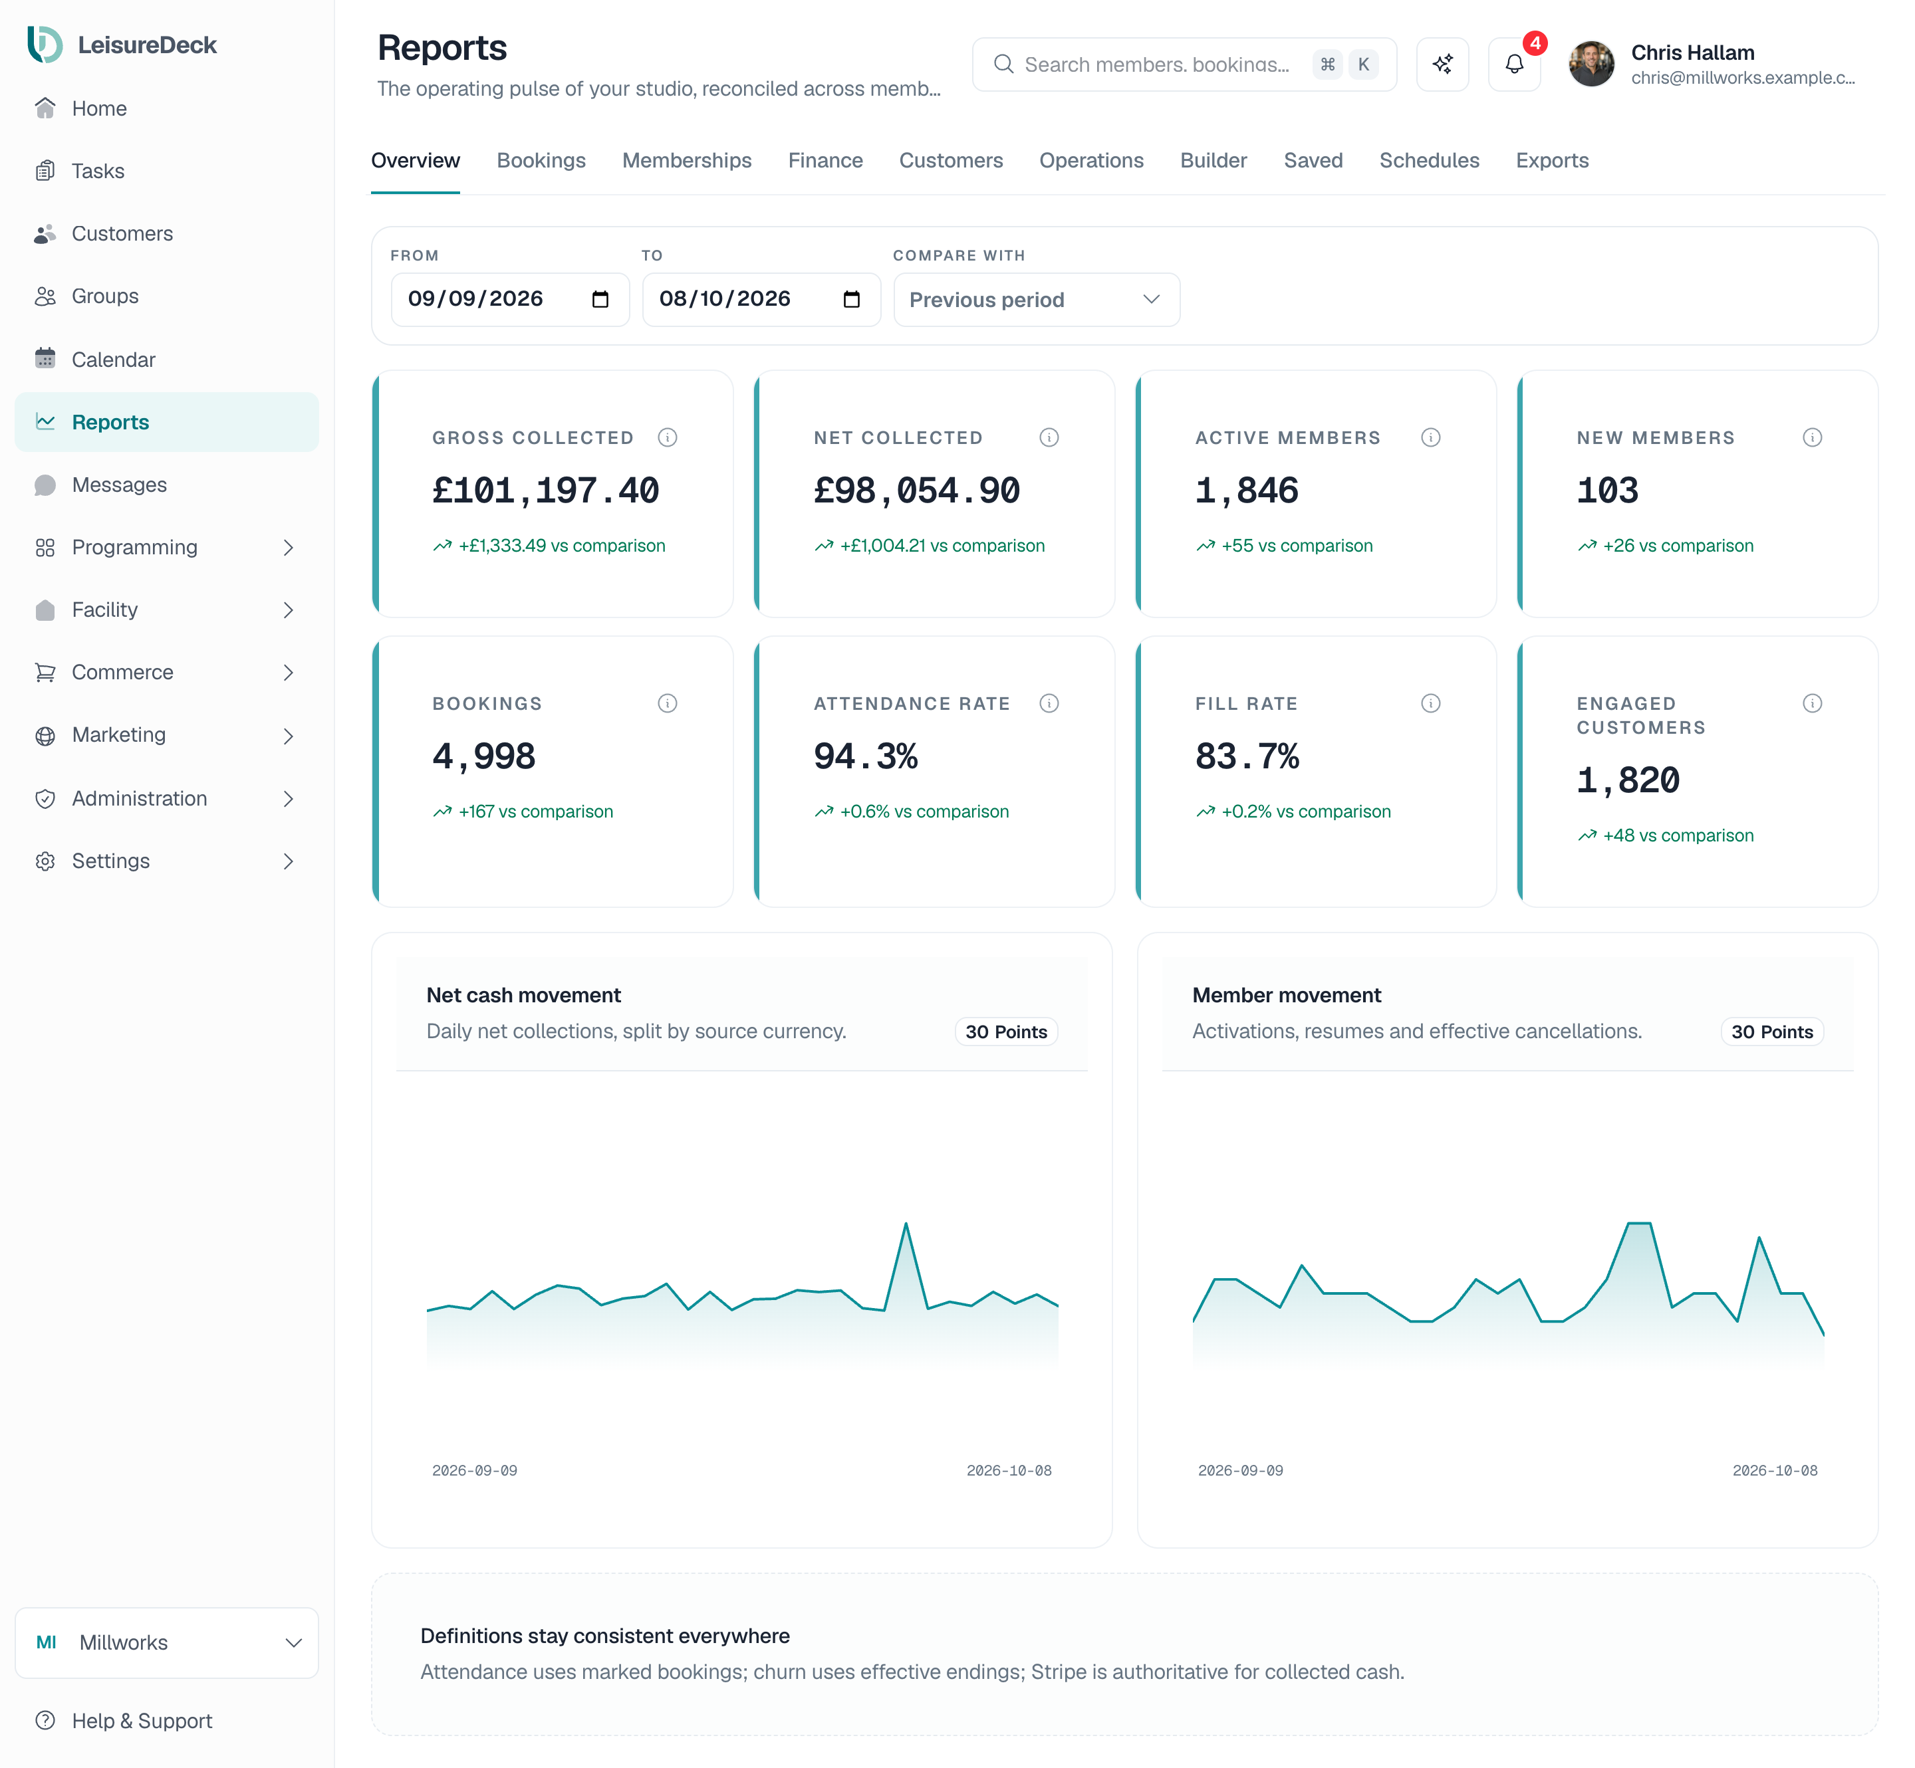The width and height of the screenshot is (1915, 1768).
Task: Click the peak of Net cash movement chart
Action: 906,1224
